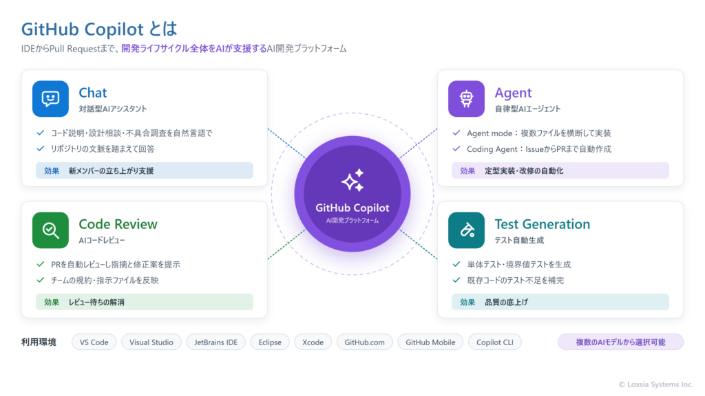Select the Eclipse pill

(x=270, y=342)
